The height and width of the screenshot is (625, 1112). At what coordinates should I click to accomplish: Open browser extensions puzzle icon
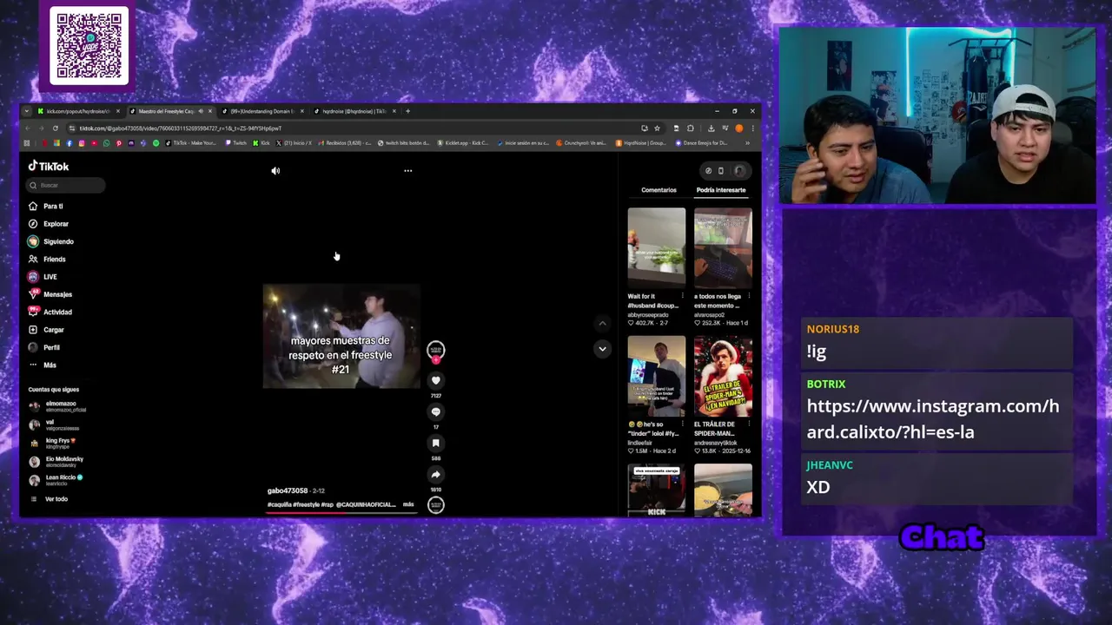pyautogui.click(x=691, y=128)
